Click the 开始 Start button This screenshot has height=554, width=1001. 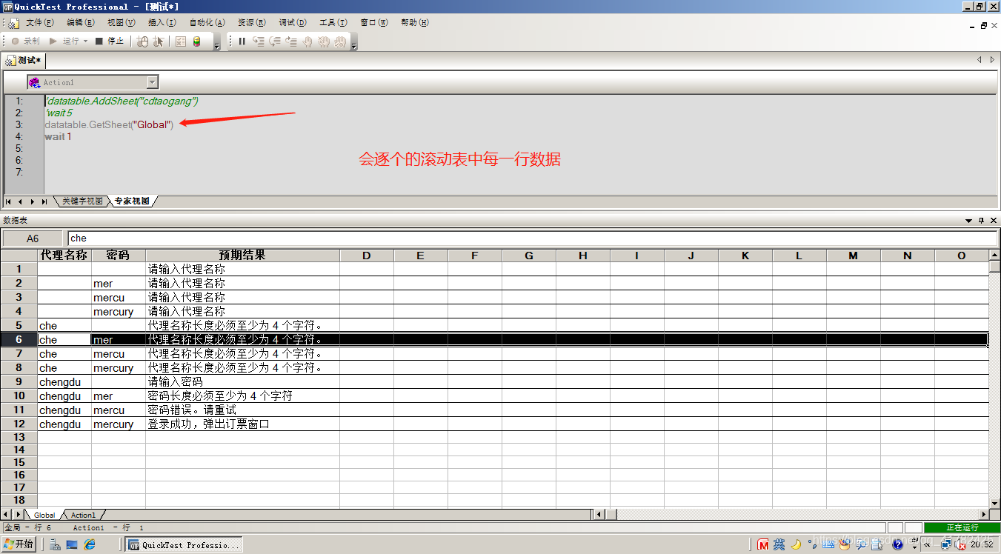point(19,544)
